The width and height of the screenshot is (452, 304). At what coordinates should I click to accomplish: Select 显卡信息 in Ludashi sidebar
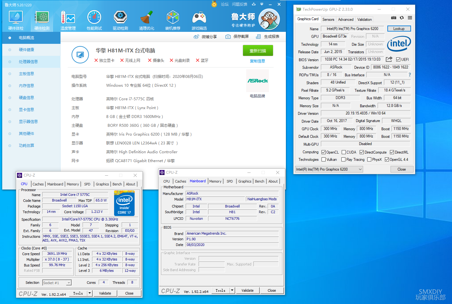pyautogui.click(x=31, y=110)
